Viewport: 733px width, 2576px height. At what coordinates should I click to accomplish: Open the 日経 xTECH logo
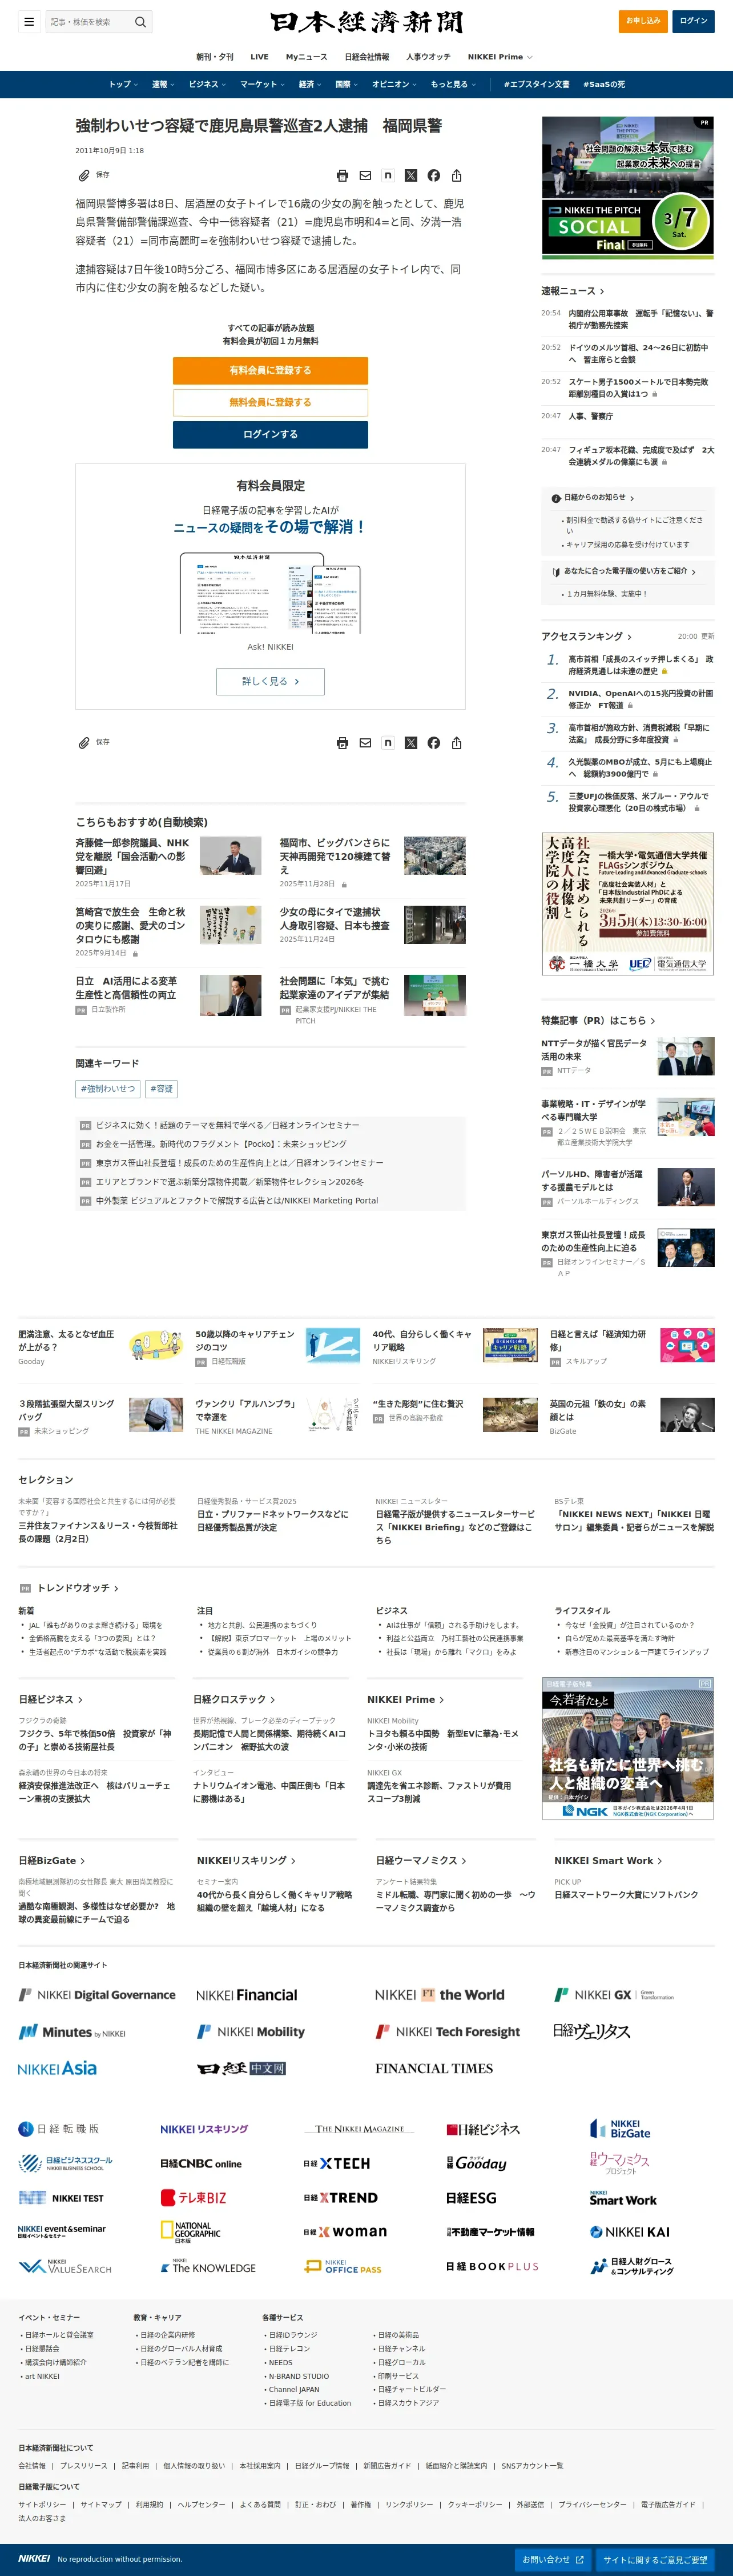[337, 2163]
